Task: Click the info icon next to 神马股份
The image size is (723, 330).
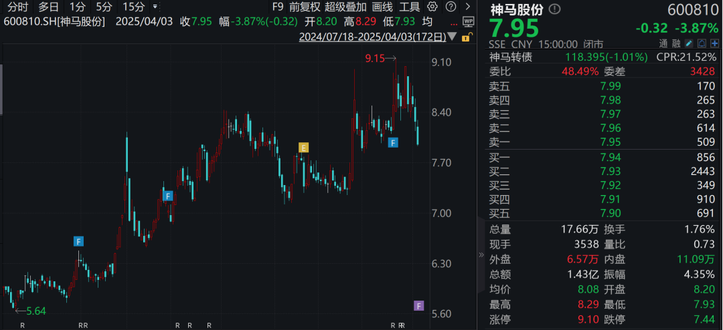Action: click(x=555, y=9)
